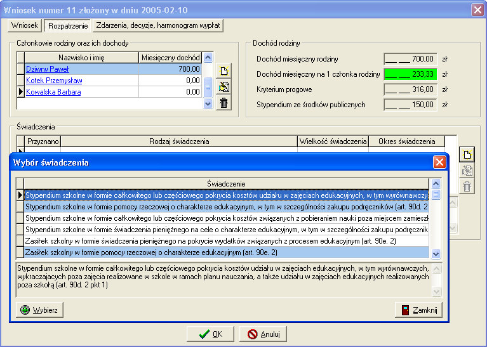Open the Kowalska Barbara link

click(53, 92)
